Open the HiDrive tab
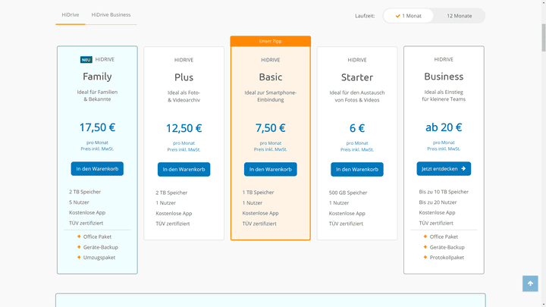546x307 pixels. coord(71,15)
